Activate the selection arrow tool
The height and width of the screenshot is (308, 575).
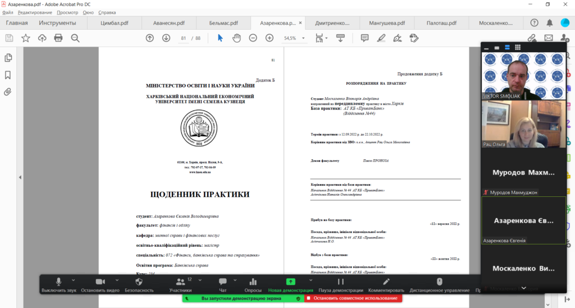pyautogui.click(x=220, y=38)
